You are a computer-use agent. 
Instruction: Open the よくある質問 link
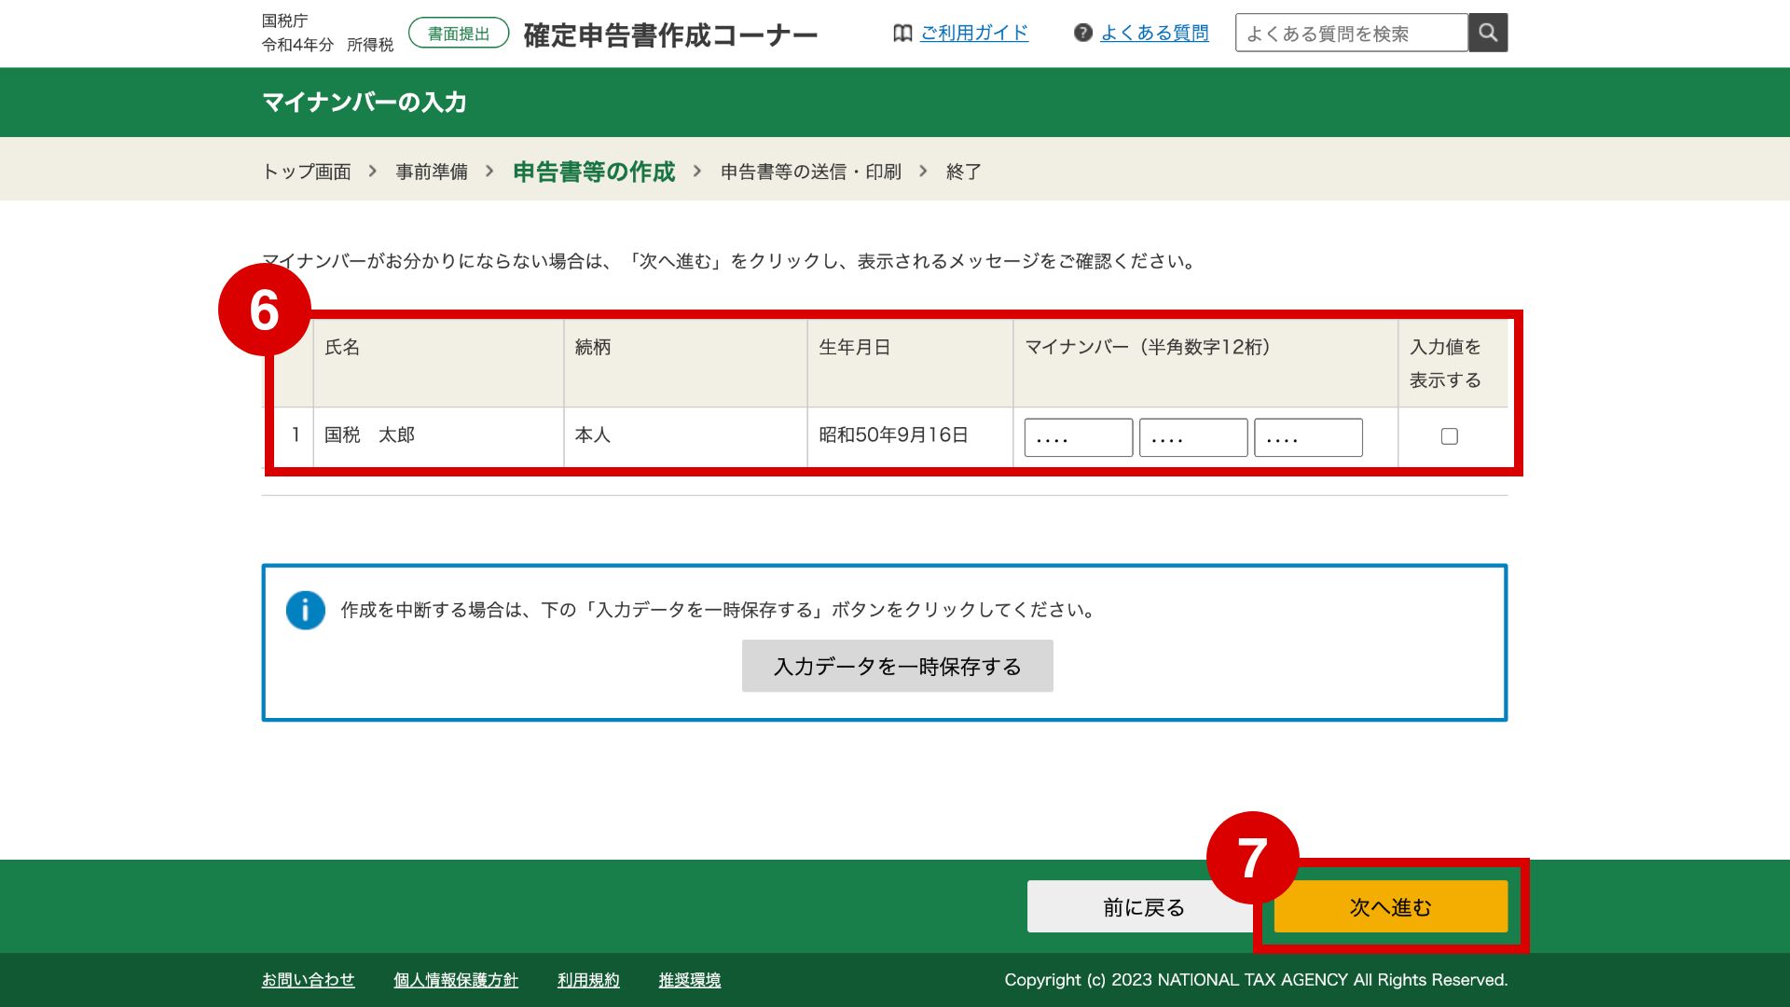click(1154, 34)
